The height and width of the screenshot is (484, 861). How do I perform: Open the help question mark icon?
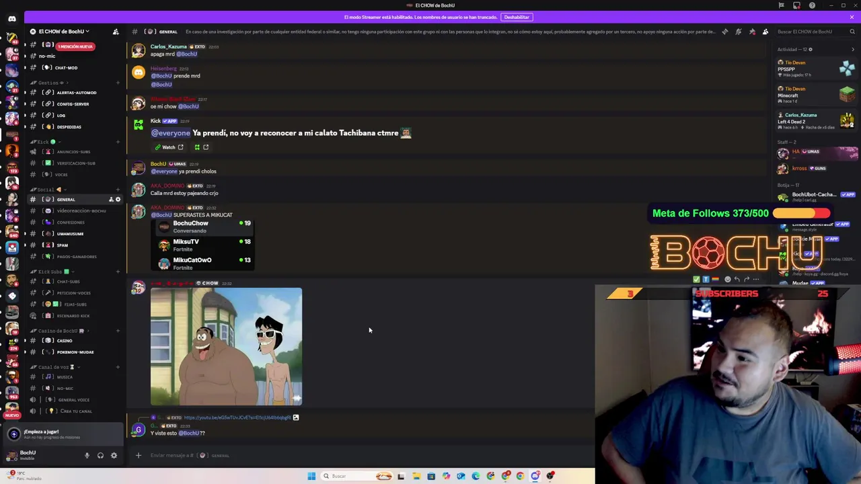point(812,5)
